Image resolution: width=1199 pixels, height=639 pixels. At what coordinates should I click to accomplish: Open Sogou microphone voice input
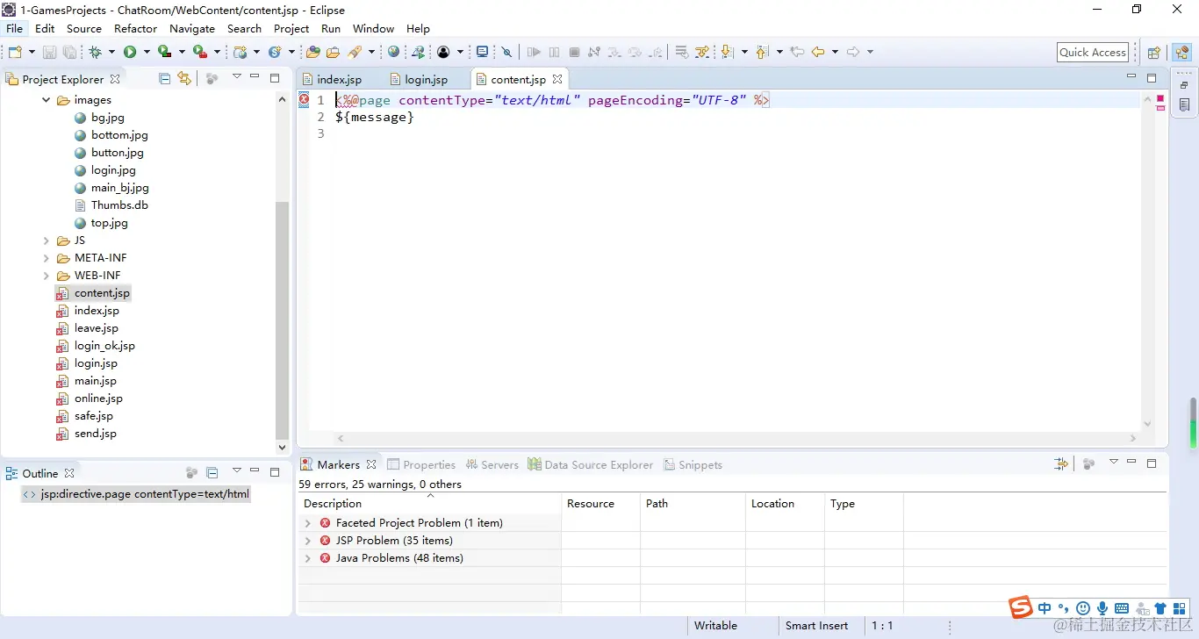click(1102, 608)
